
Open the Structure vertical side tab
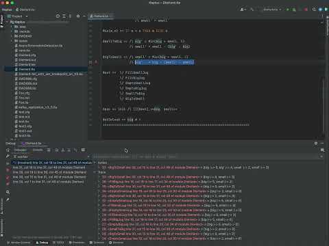coord(2,206)
